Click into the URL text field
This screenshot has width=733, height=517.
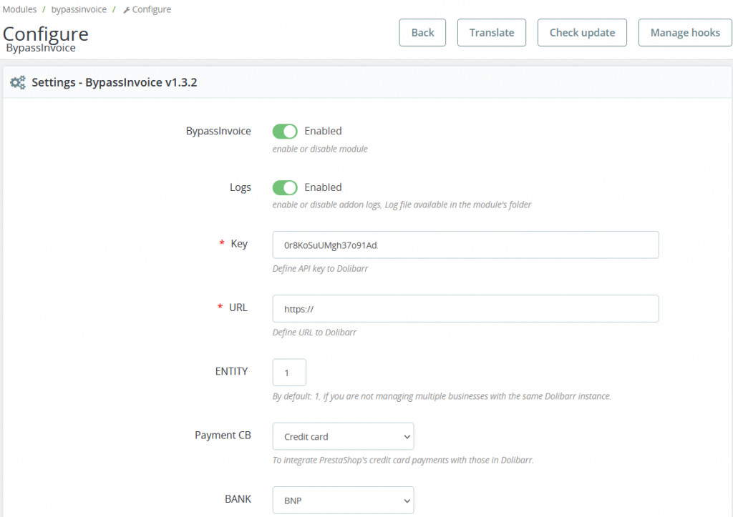coord(465,308)
